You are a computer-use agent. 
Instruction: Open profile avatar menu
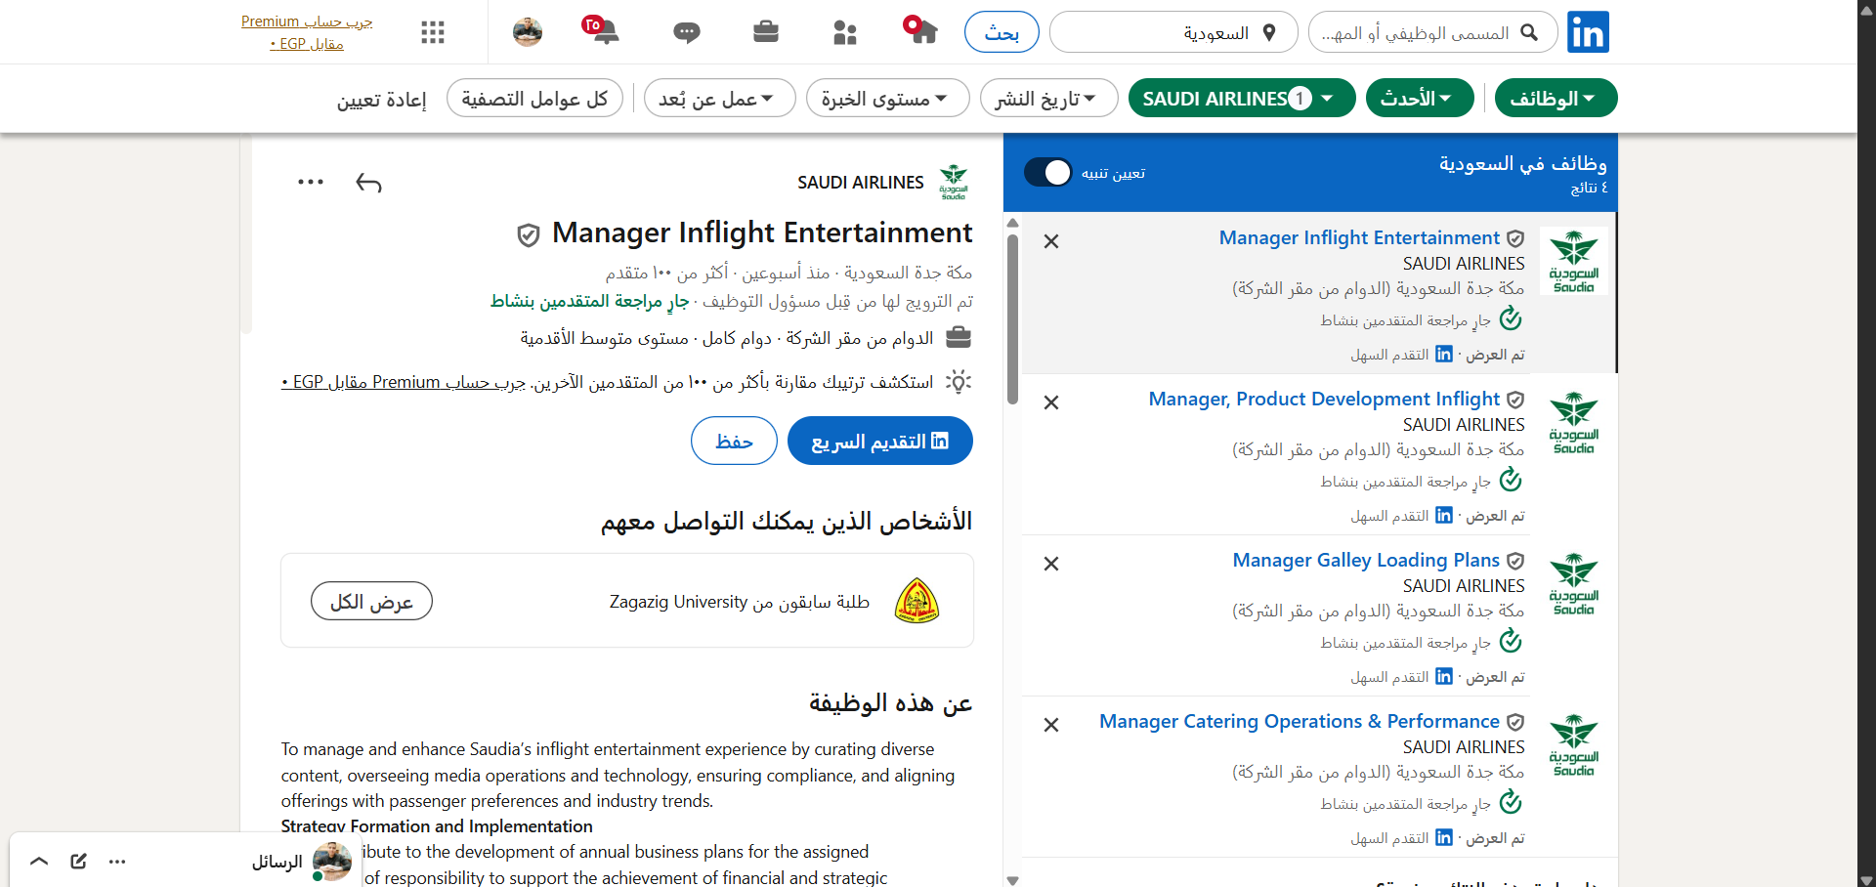coord(528,32)
